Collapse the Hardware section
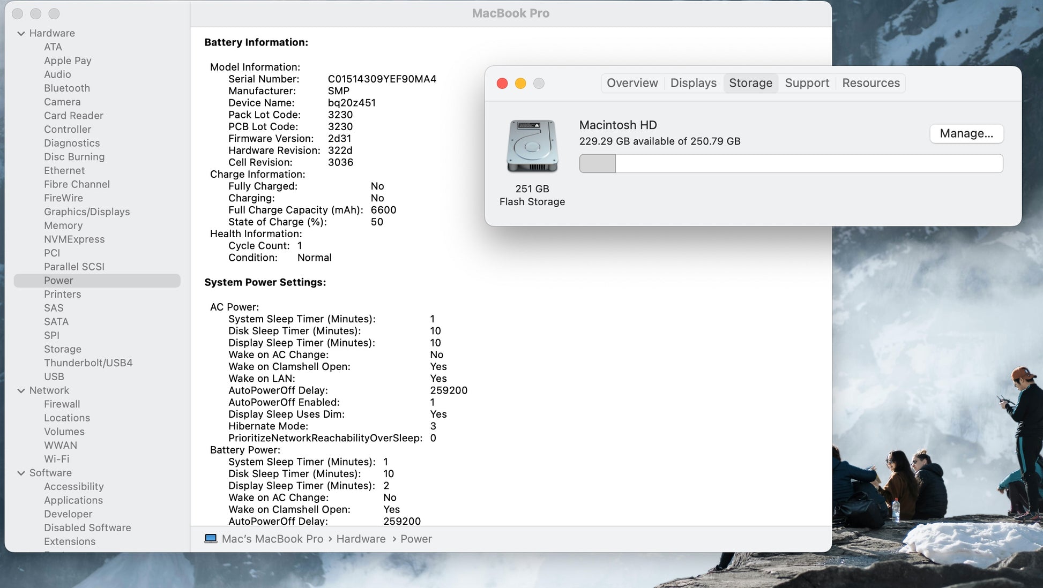Viewport: 1043px width, 588px height. (21, 33)
